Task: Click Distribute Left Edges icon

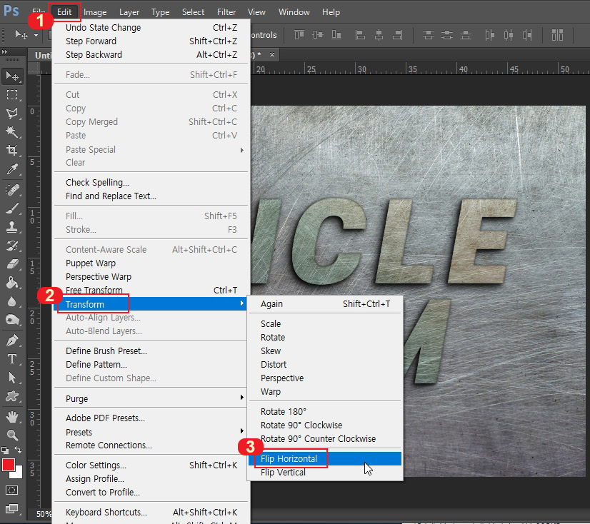Action: point(489,36)
